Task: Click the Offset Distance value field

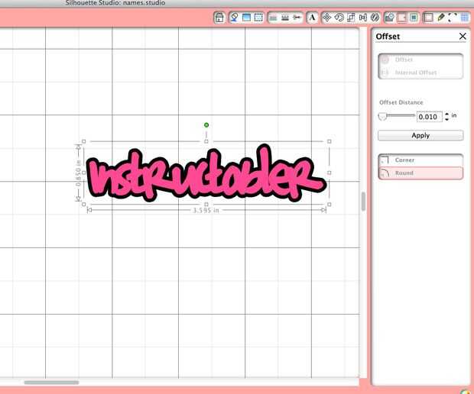Action: [x=429, y=117]
